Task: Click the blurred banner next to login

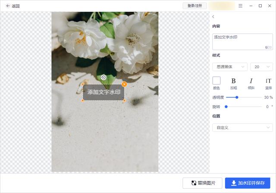Action: (x=222, y=6)
